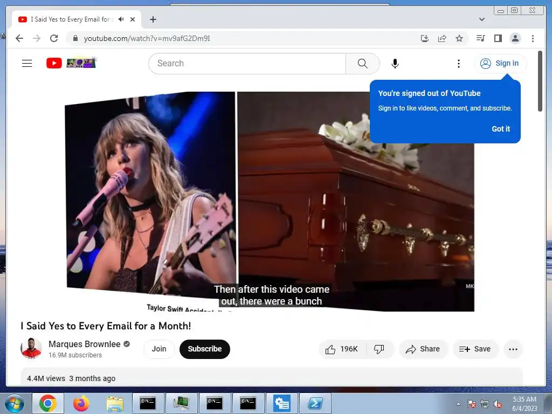
Task: Click Sign in button
Action: (x=500, y=64)
